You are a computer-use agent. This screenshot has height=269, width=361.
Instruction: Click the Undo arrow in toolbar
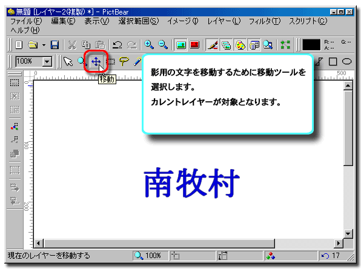[x=118, y=45]
